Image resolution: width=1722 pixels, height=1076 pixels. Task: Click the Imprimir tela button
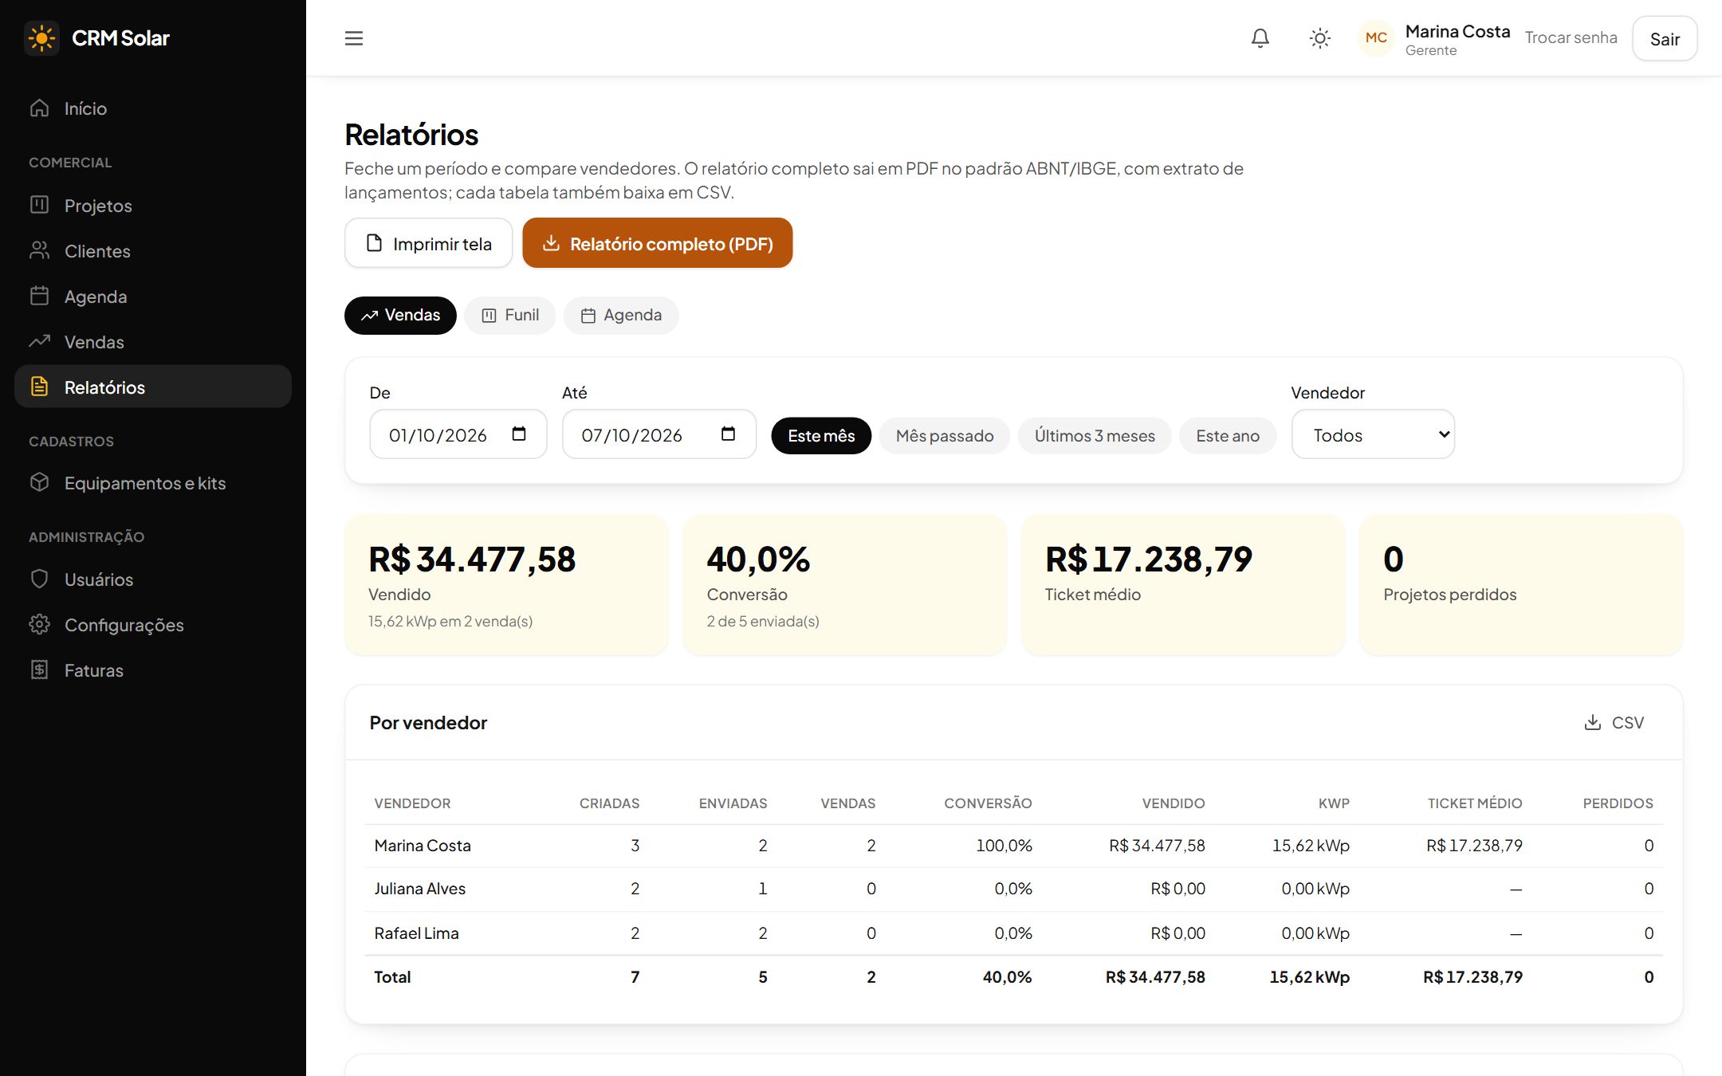coord(428,243)
